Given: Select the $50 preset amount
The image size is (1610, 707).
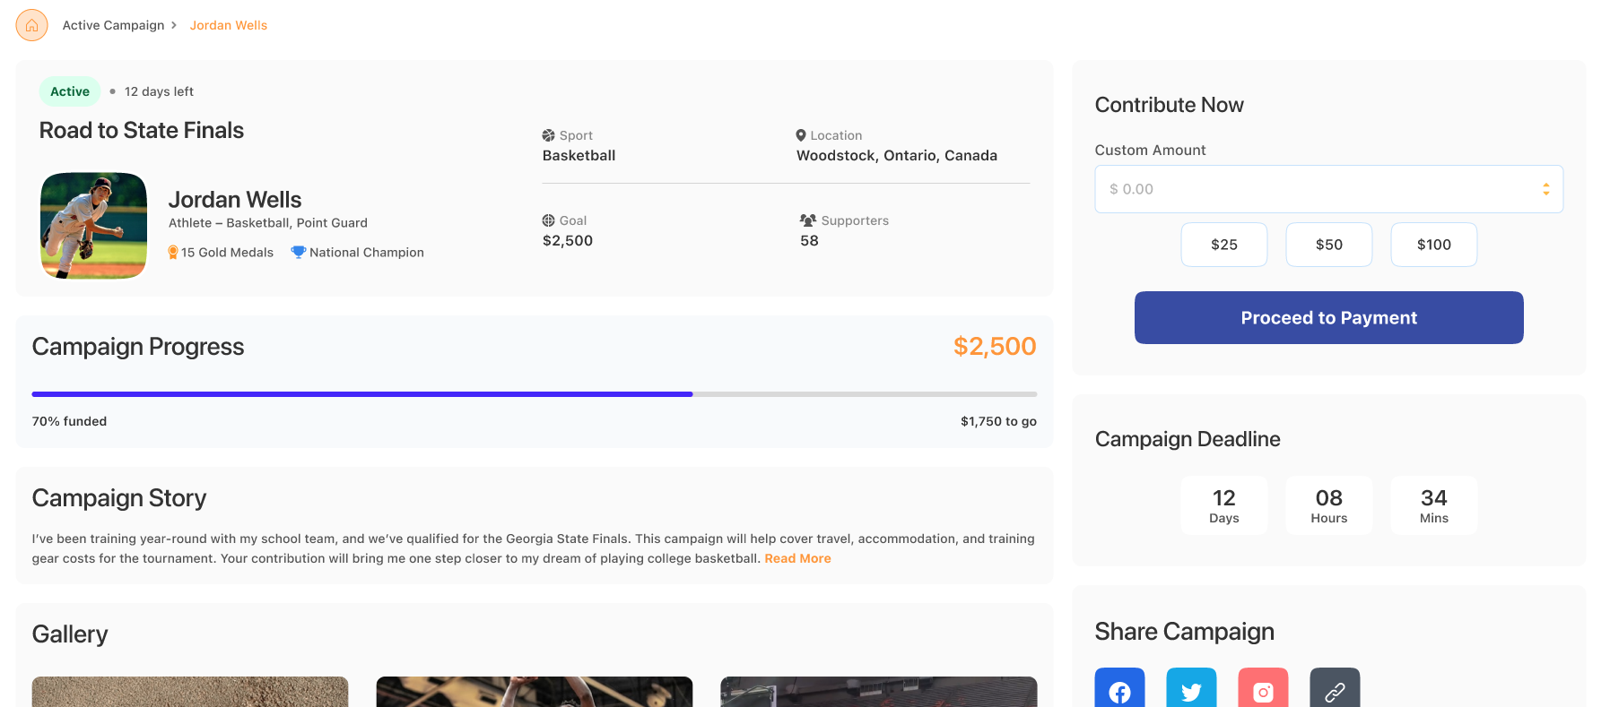Looking at the screenshot, I should point(1328,245).
